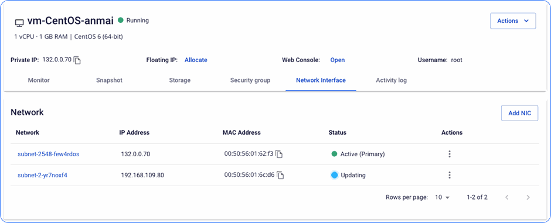
Task: Copy the private IP 132.0.0.70
Action: (77, 60)
